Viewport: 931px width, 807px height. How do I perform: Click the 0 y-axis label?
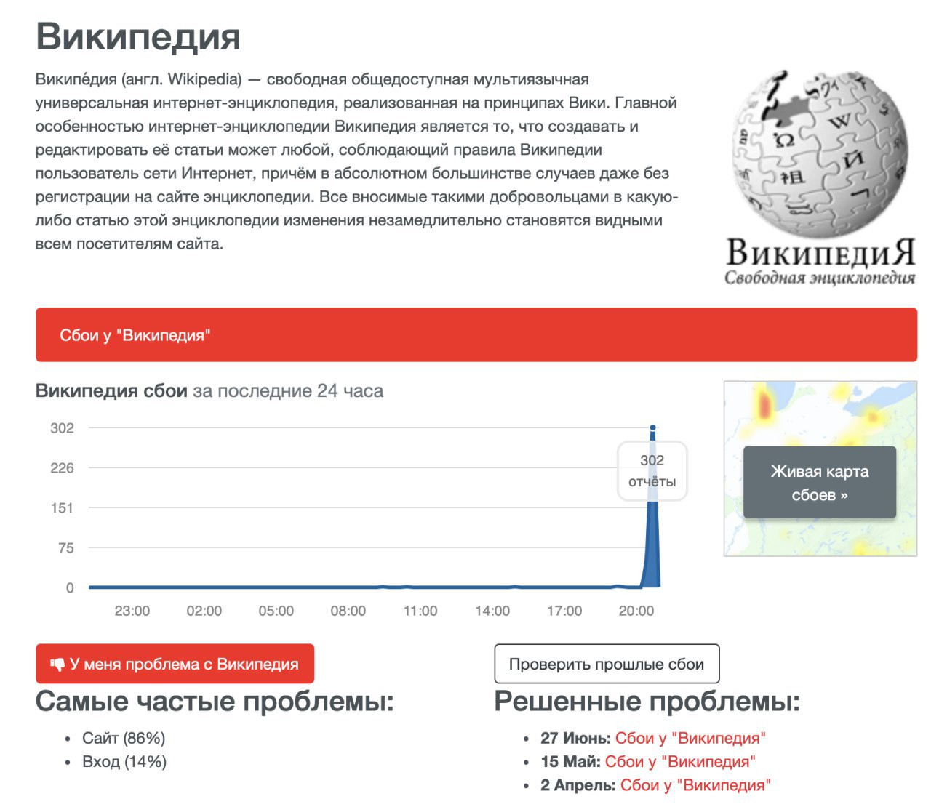tap(70, 587)
